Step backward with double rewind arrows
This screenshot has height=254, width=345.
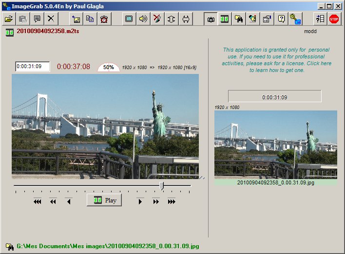(x=53, y=201)
